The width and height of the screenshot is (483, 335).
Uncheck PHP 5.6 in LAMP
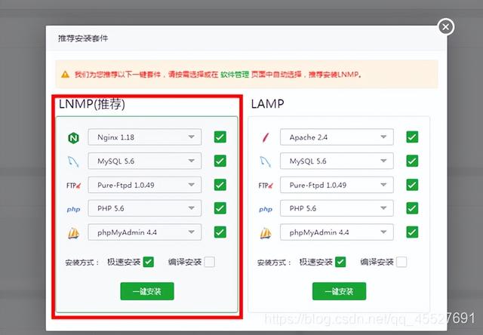click(412, 208)
